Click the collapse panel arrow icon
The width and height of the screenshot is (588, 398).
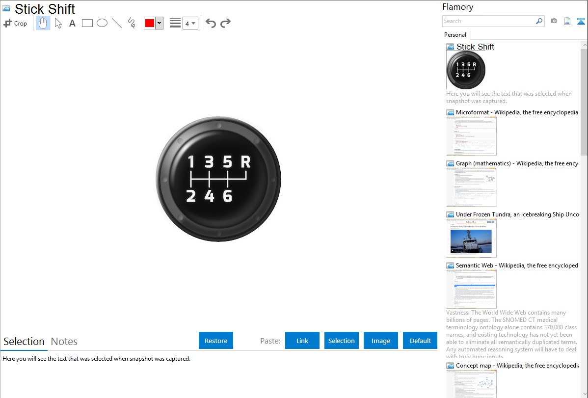coord(581,21)
